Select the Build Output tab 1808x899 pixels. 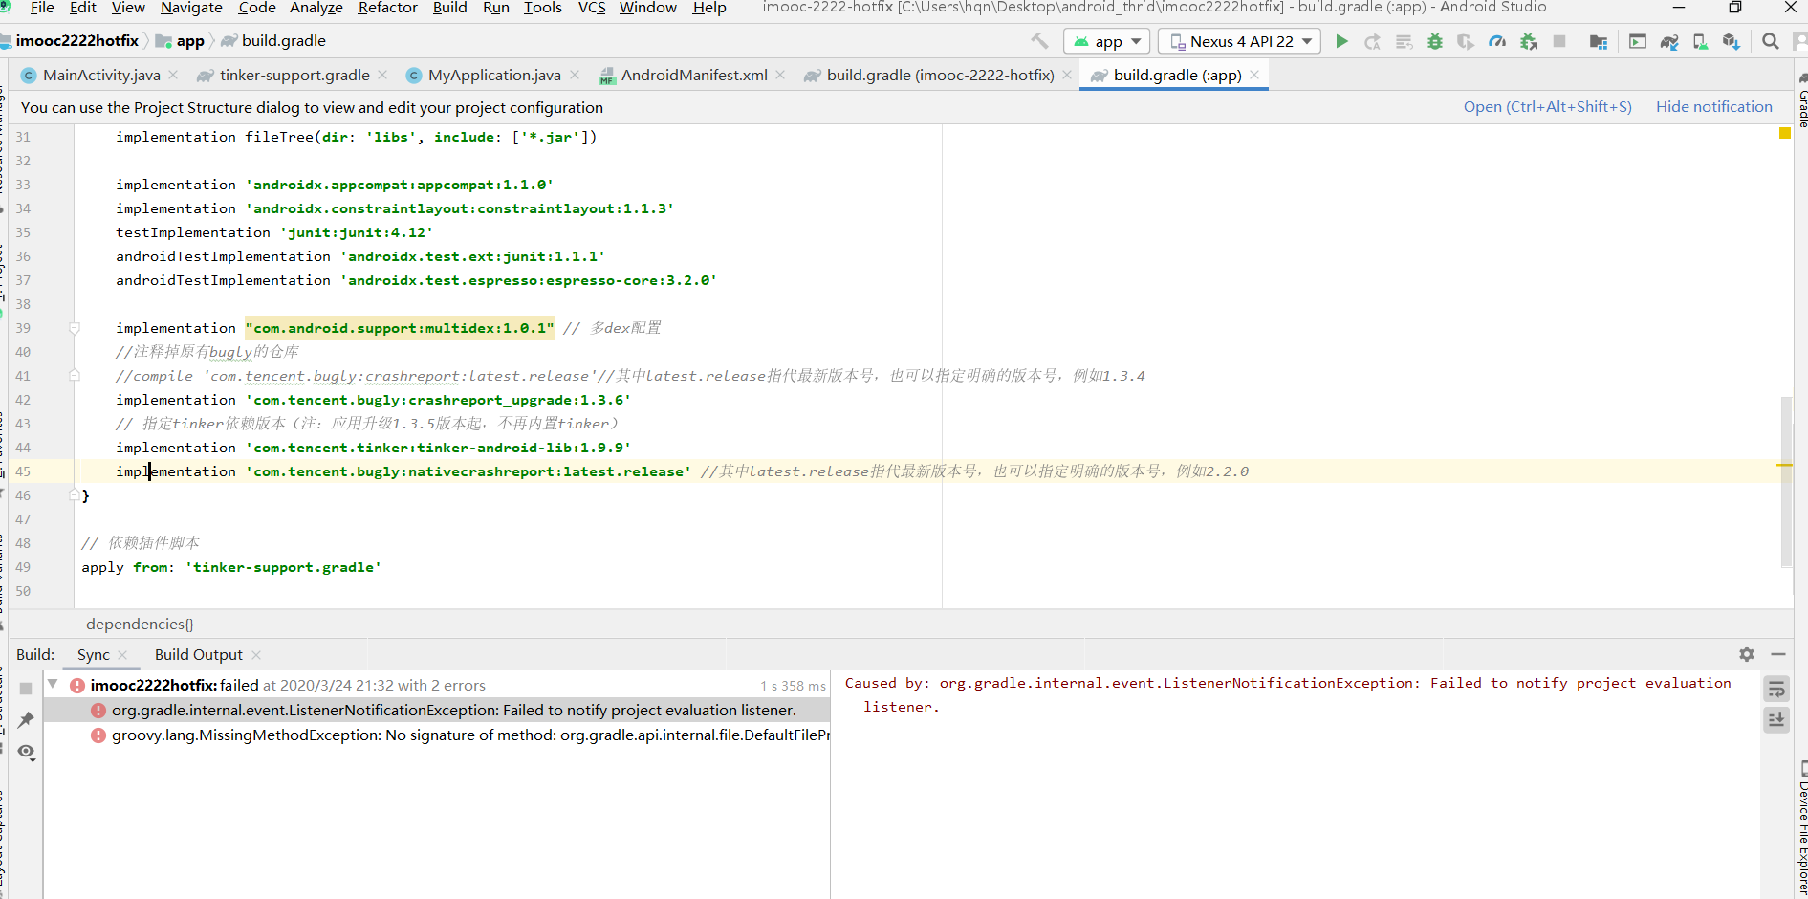coord(198,655)
